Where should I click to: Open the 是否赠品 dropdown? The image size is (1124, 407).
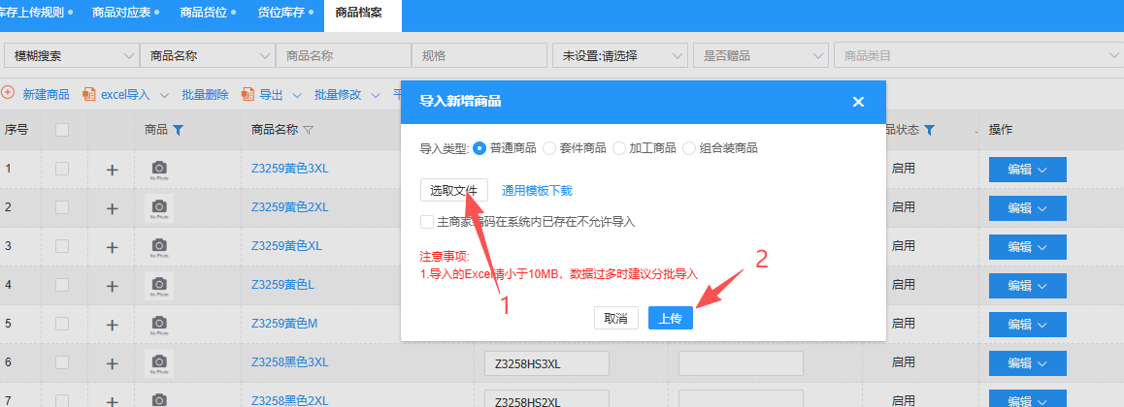[762, 56]
